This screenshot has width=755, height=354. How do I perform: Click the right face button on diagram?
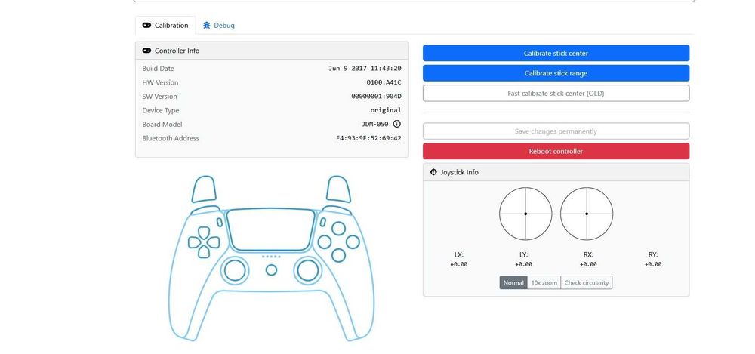(x=353, y=242)
